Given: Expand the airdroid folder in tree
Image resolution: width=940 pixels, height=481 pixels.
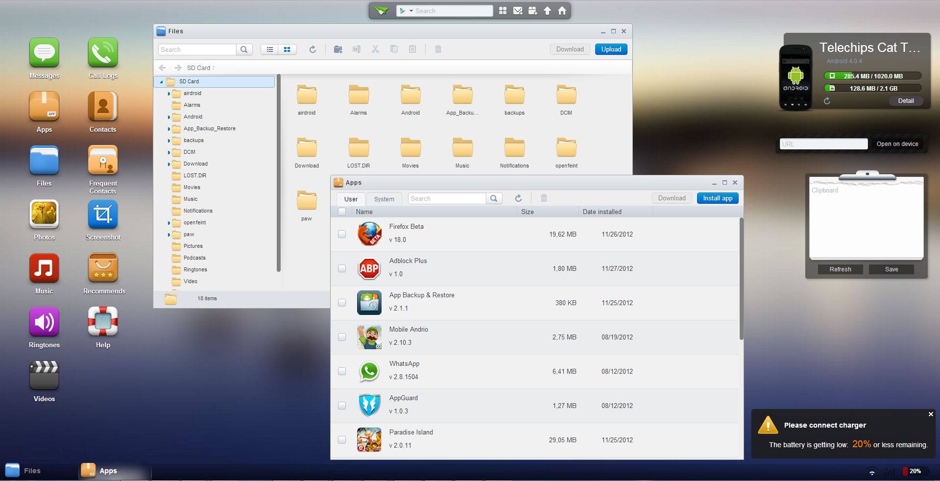Looking at the screenshot, I should pyautogui.click(x=169, y=94).
